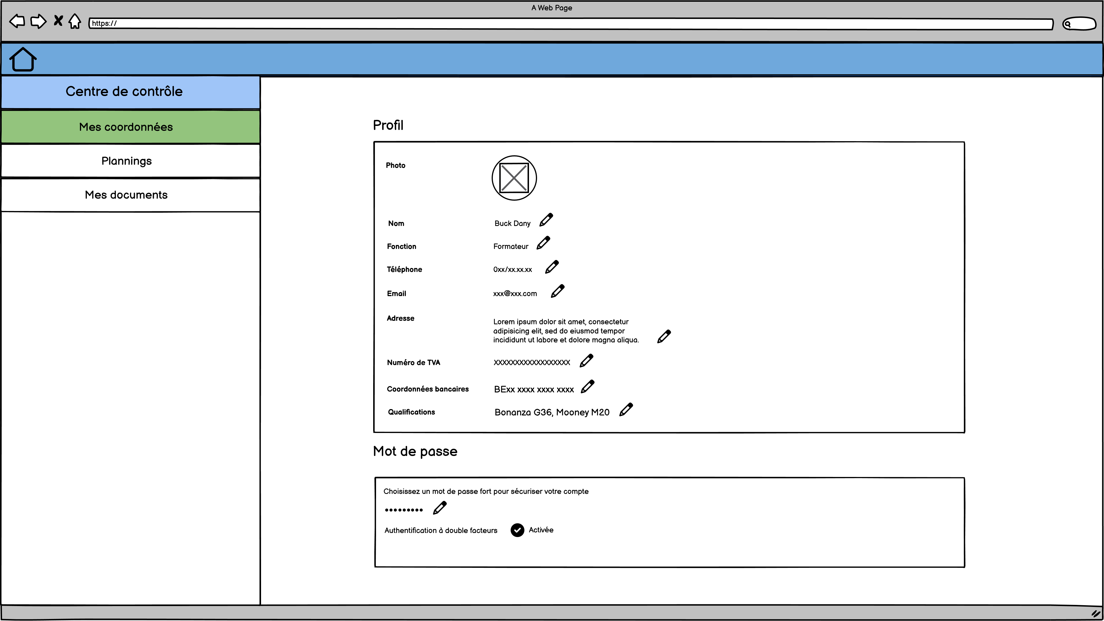Click the strong password advice text
1104x621 pixels.
(x=486, y=492)
